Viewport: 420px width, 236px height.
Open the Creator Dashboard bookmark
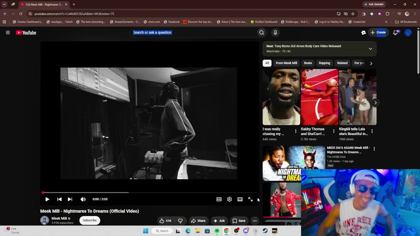click(28, 22)
